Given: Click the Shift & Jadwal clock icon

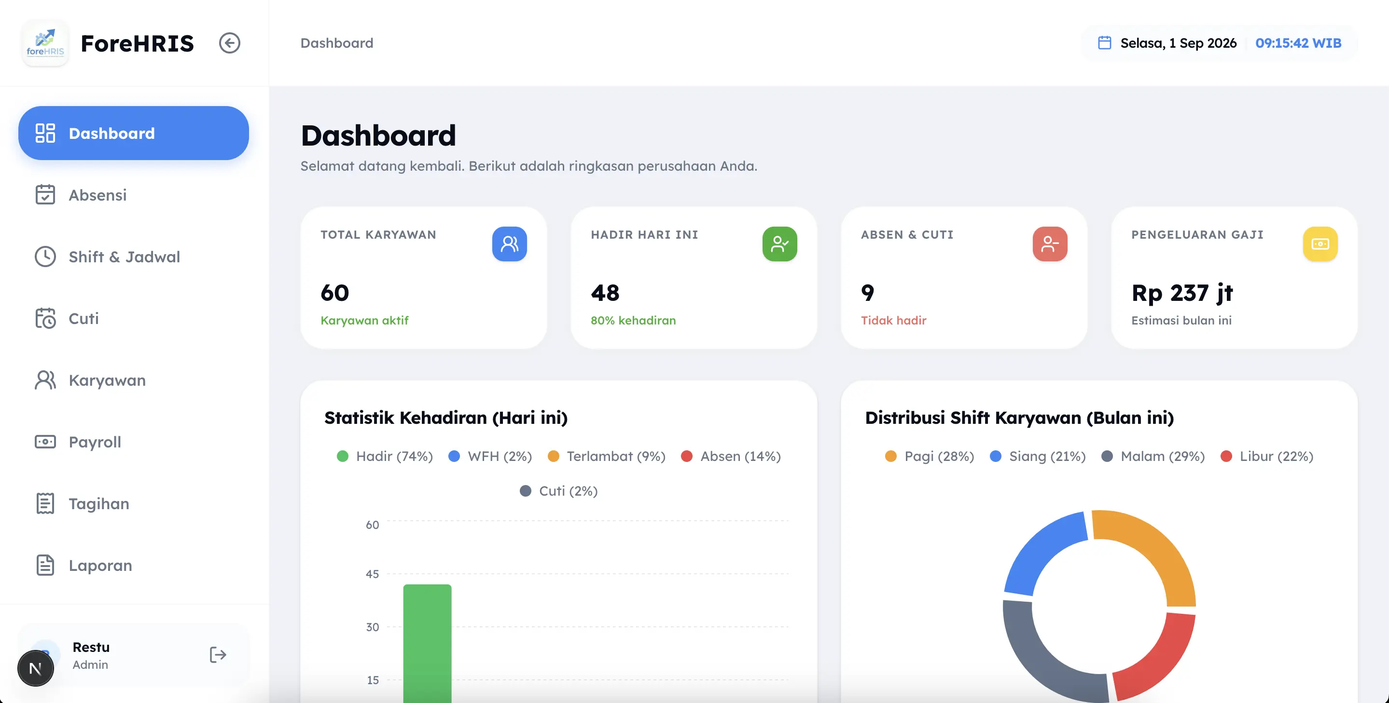Looking at the screenshot, I should 45,257.
